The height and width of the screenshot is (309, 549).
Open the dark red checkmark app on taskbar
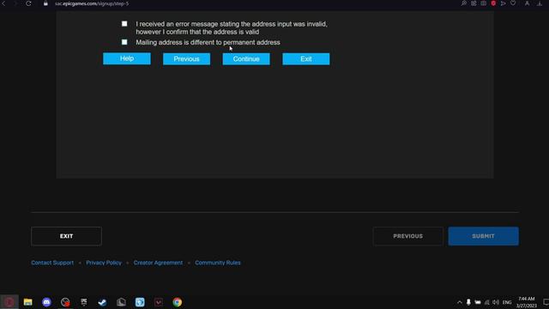(x=159, y=302)
